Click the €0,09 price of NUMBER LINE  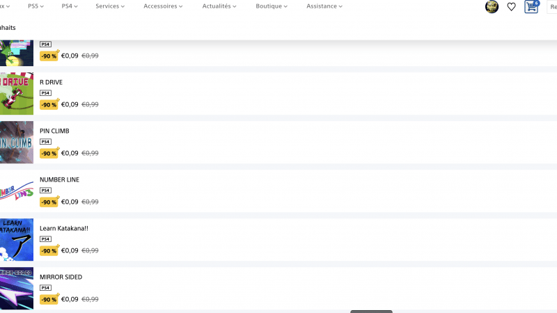click(x=70, y=202)
